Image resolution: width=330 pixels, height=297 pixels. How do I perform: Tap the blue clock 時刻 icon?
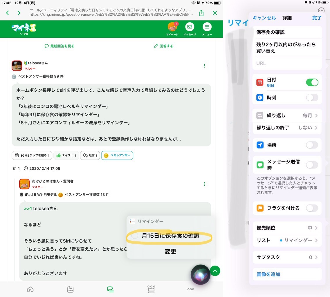[260, 97]
